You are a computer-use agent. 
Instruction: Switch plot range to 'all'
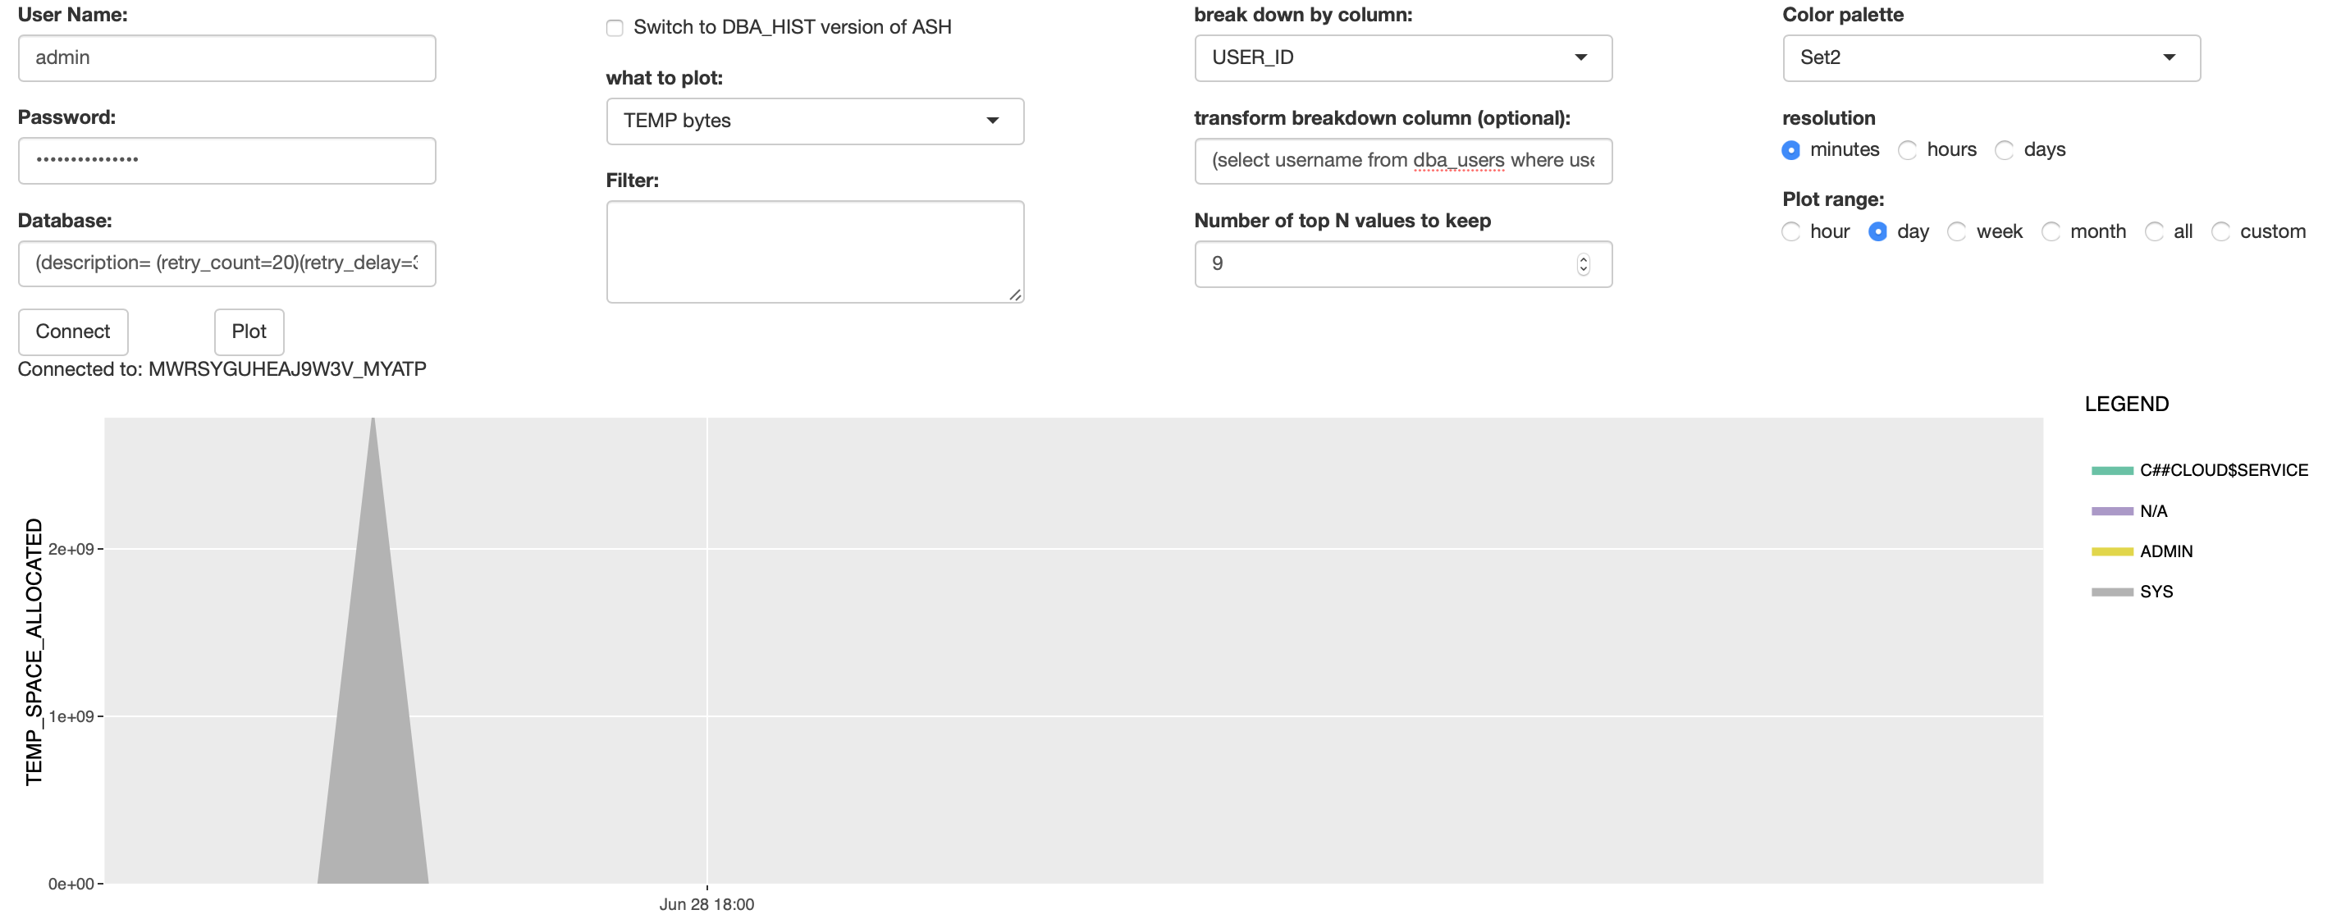click(x=2156, y=231)
